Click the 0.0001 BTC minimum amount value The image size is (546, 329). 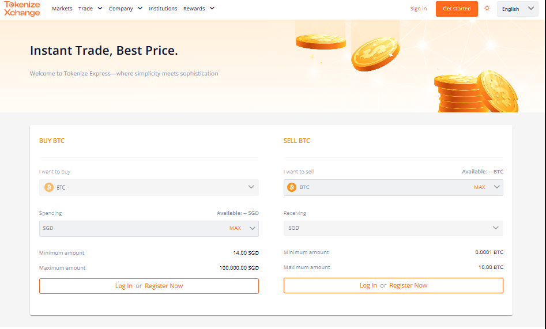point(489,252)
